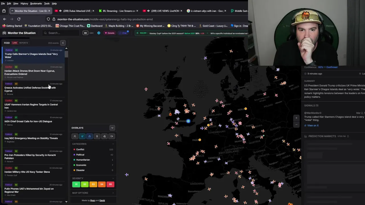The image size is (365, 205).
Task: Open the Bookmarks menu
Action: [x=36, y=3]
